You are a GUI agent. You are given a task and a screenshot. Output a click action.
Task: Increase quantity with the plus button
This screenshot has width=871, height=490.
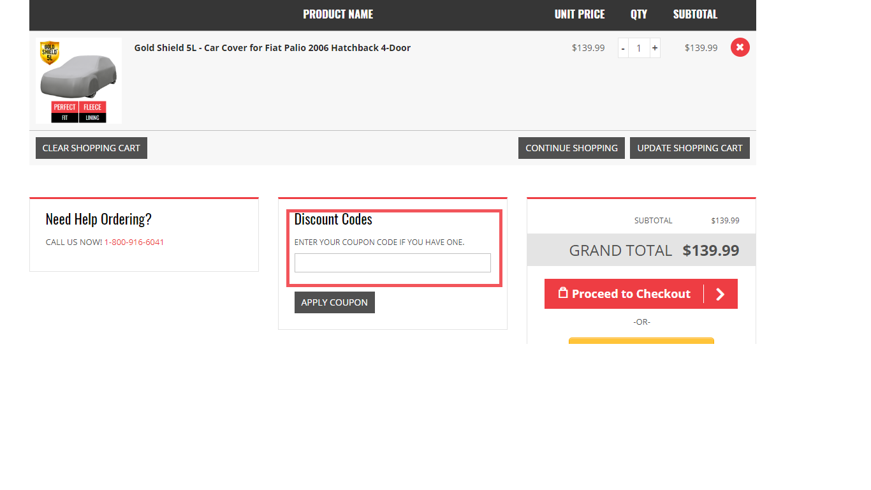[x=655, y=48]
